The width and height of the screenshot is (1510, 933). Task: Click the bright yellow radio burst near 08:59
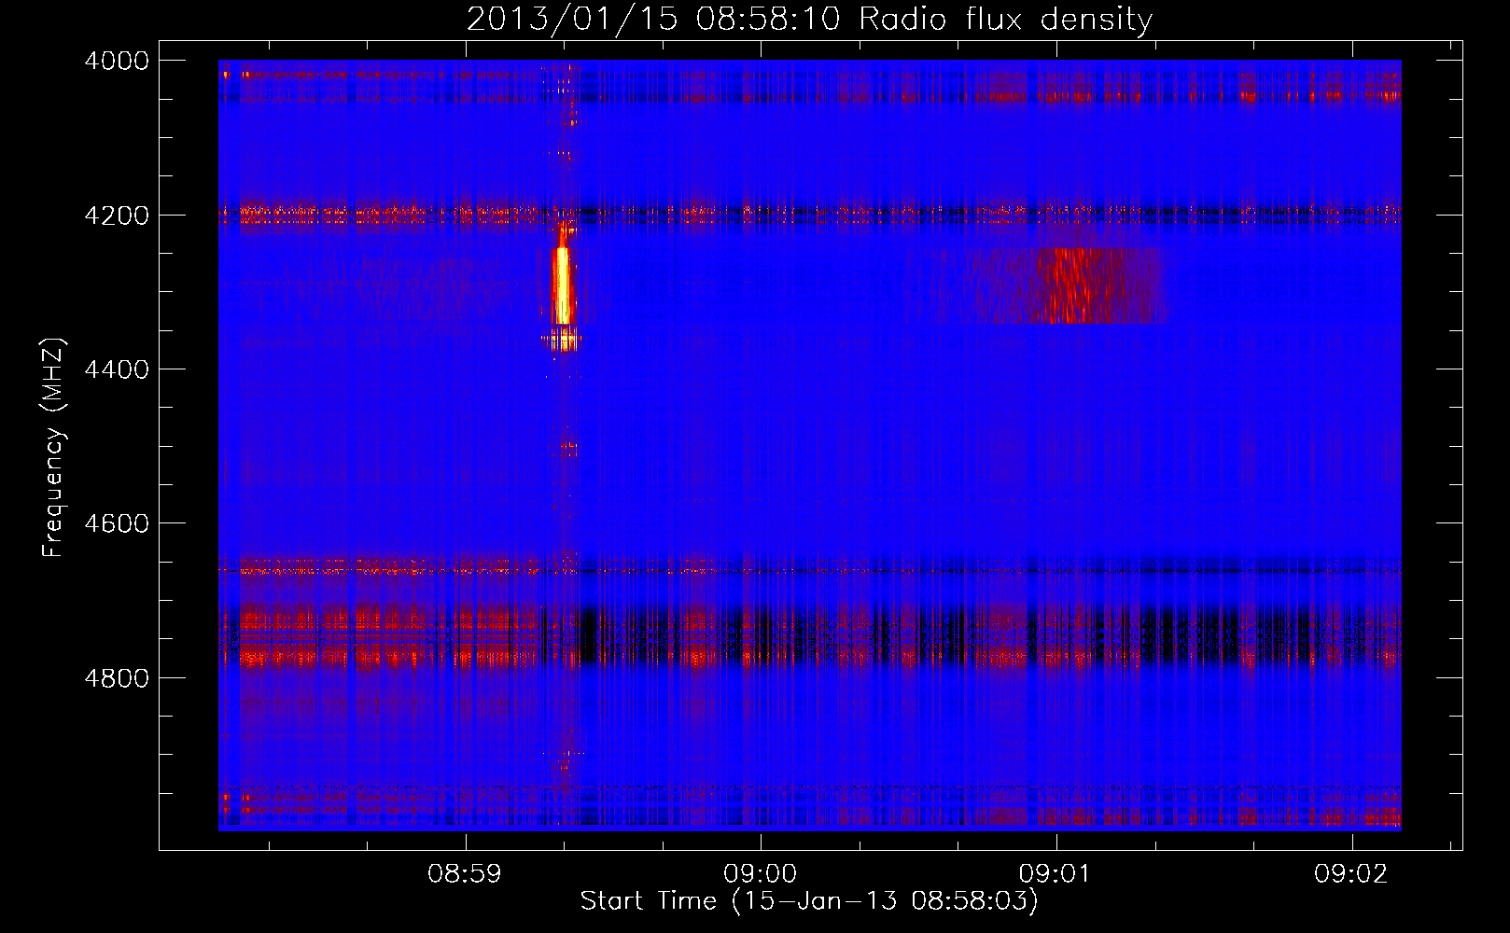pyautogui.click(x=562, y=285)
